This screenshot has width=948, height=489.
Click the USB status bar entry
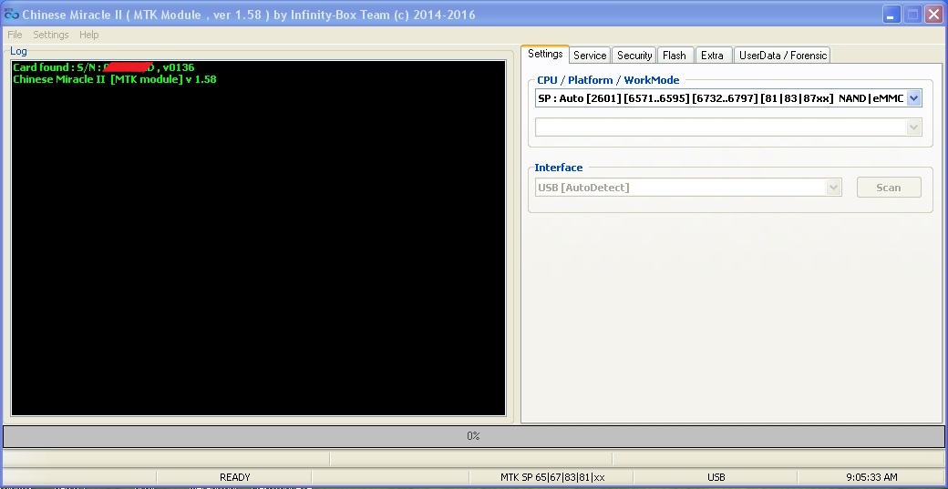coord(716,477)
